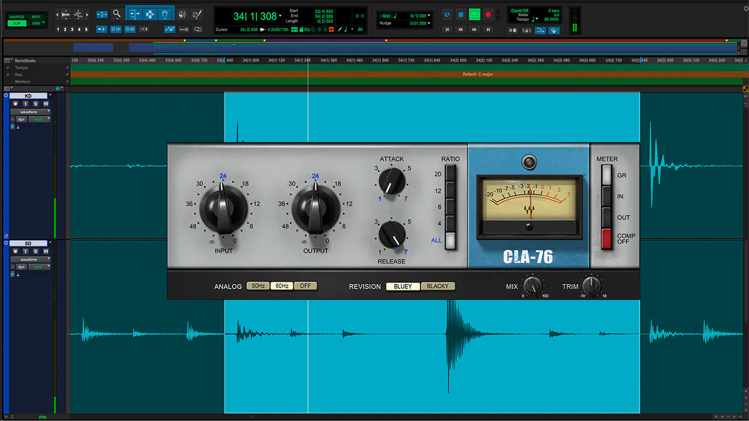The height and width of the screenshot is (421, 749).
Task: Click the Record transport button
Action: (488, 14)
